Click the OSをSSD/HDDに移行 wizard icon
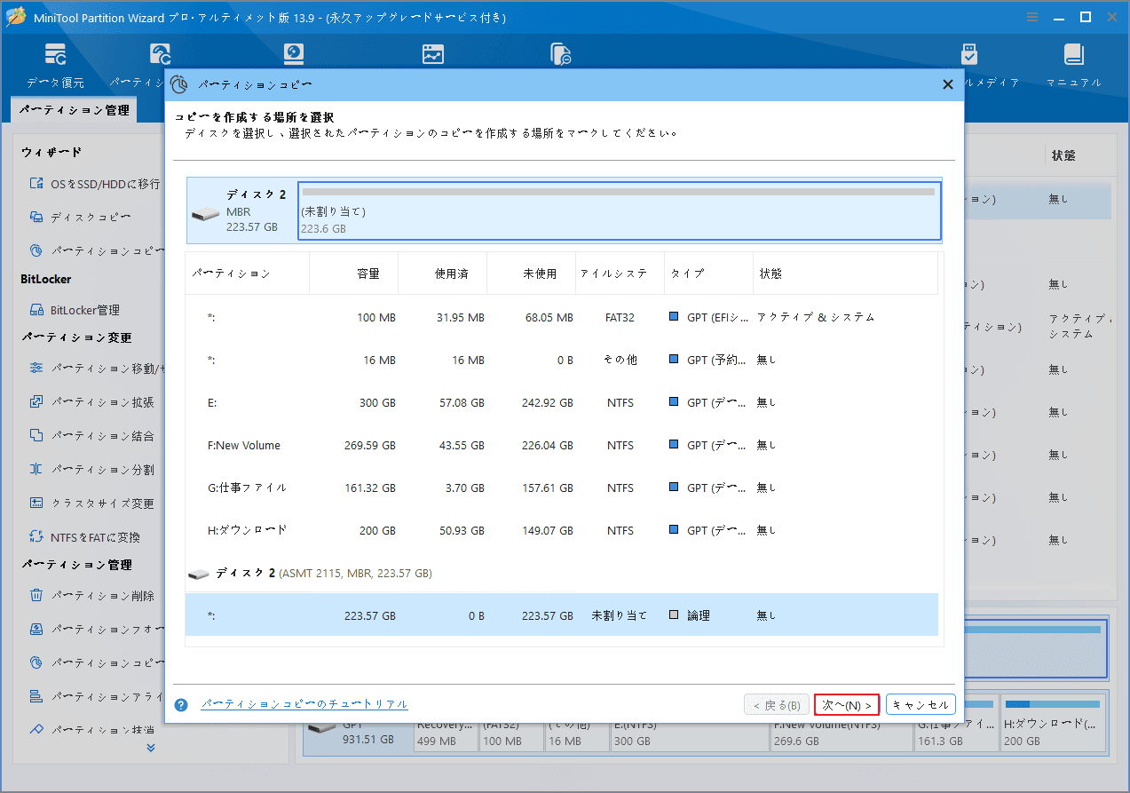This screenshot has width=1130, height=793. point(36,183)
